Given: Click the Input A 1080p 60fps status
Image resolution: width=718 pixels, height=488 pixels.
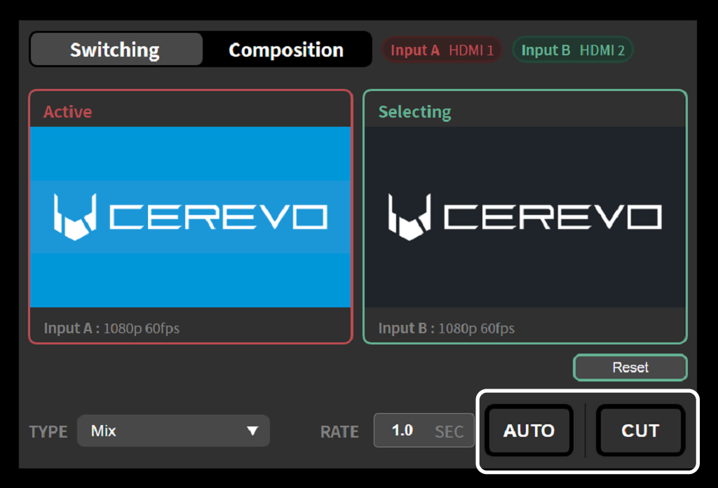Looking at the screenshot, I should (x=112, y=328).
